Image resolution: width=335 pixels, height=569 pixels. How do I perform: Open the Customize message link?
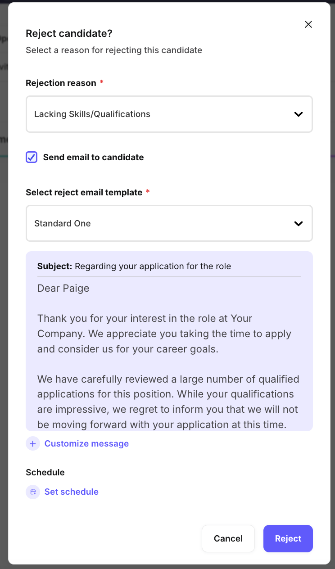coord(86,444)
